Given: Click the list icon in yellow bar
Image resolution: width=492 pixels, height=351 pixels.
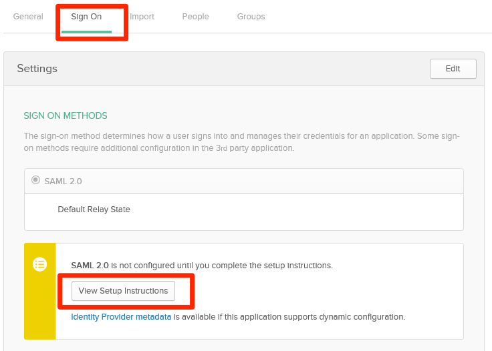Looking at the screenshot, I should (x=40, y=264).
